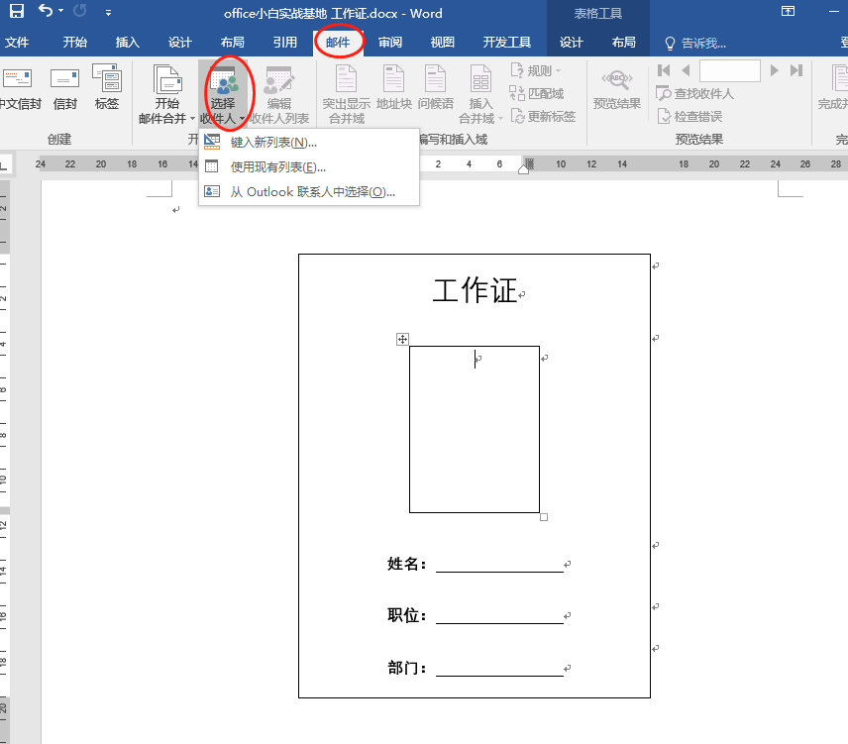Go to first record arrow icon
This screenshot has height=744, width=848.
(x=664, y=70)
